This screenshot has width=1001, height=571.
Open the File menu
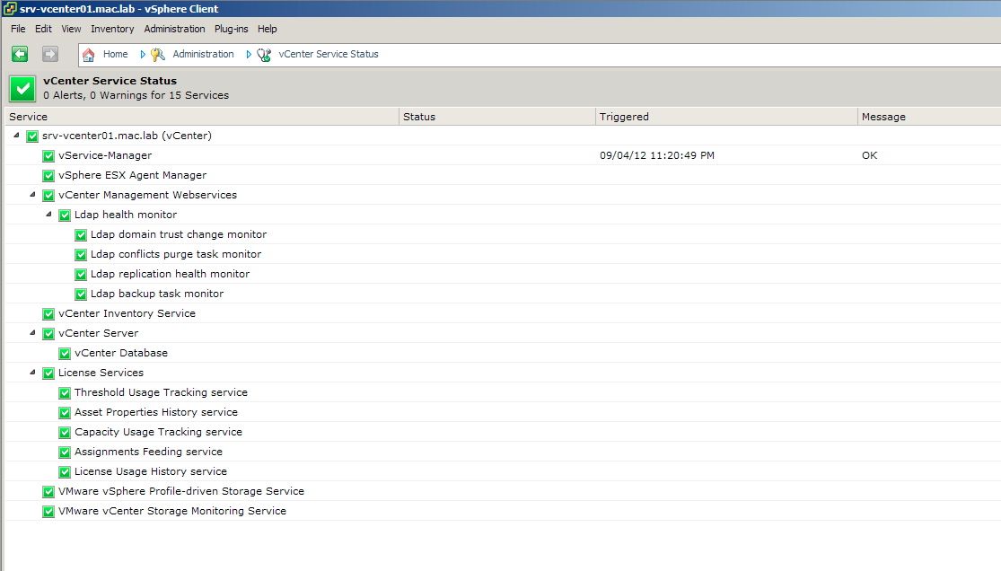[x=18, y=29]
